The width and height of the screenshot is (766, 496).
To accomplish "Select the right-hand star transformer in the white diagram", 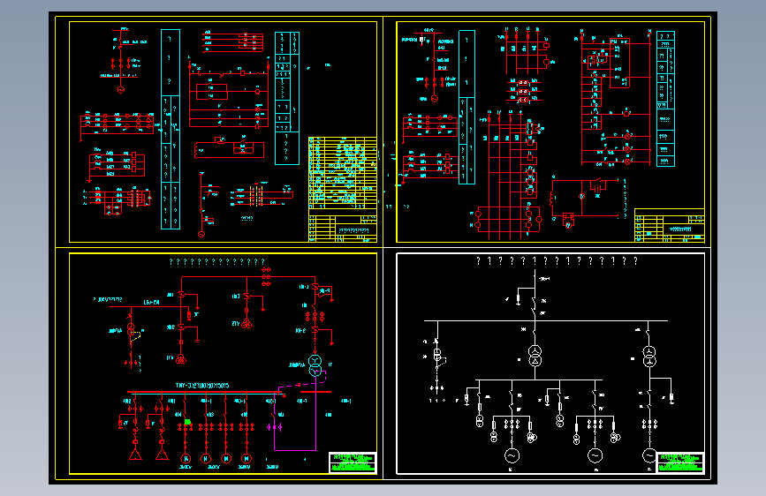I will (x=649, y=356).
